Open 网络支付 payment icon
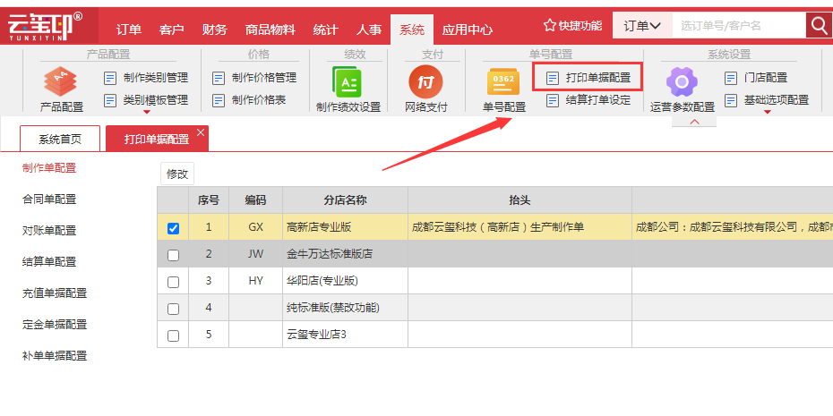Viewport: 833px width, 416px height. 425,83
